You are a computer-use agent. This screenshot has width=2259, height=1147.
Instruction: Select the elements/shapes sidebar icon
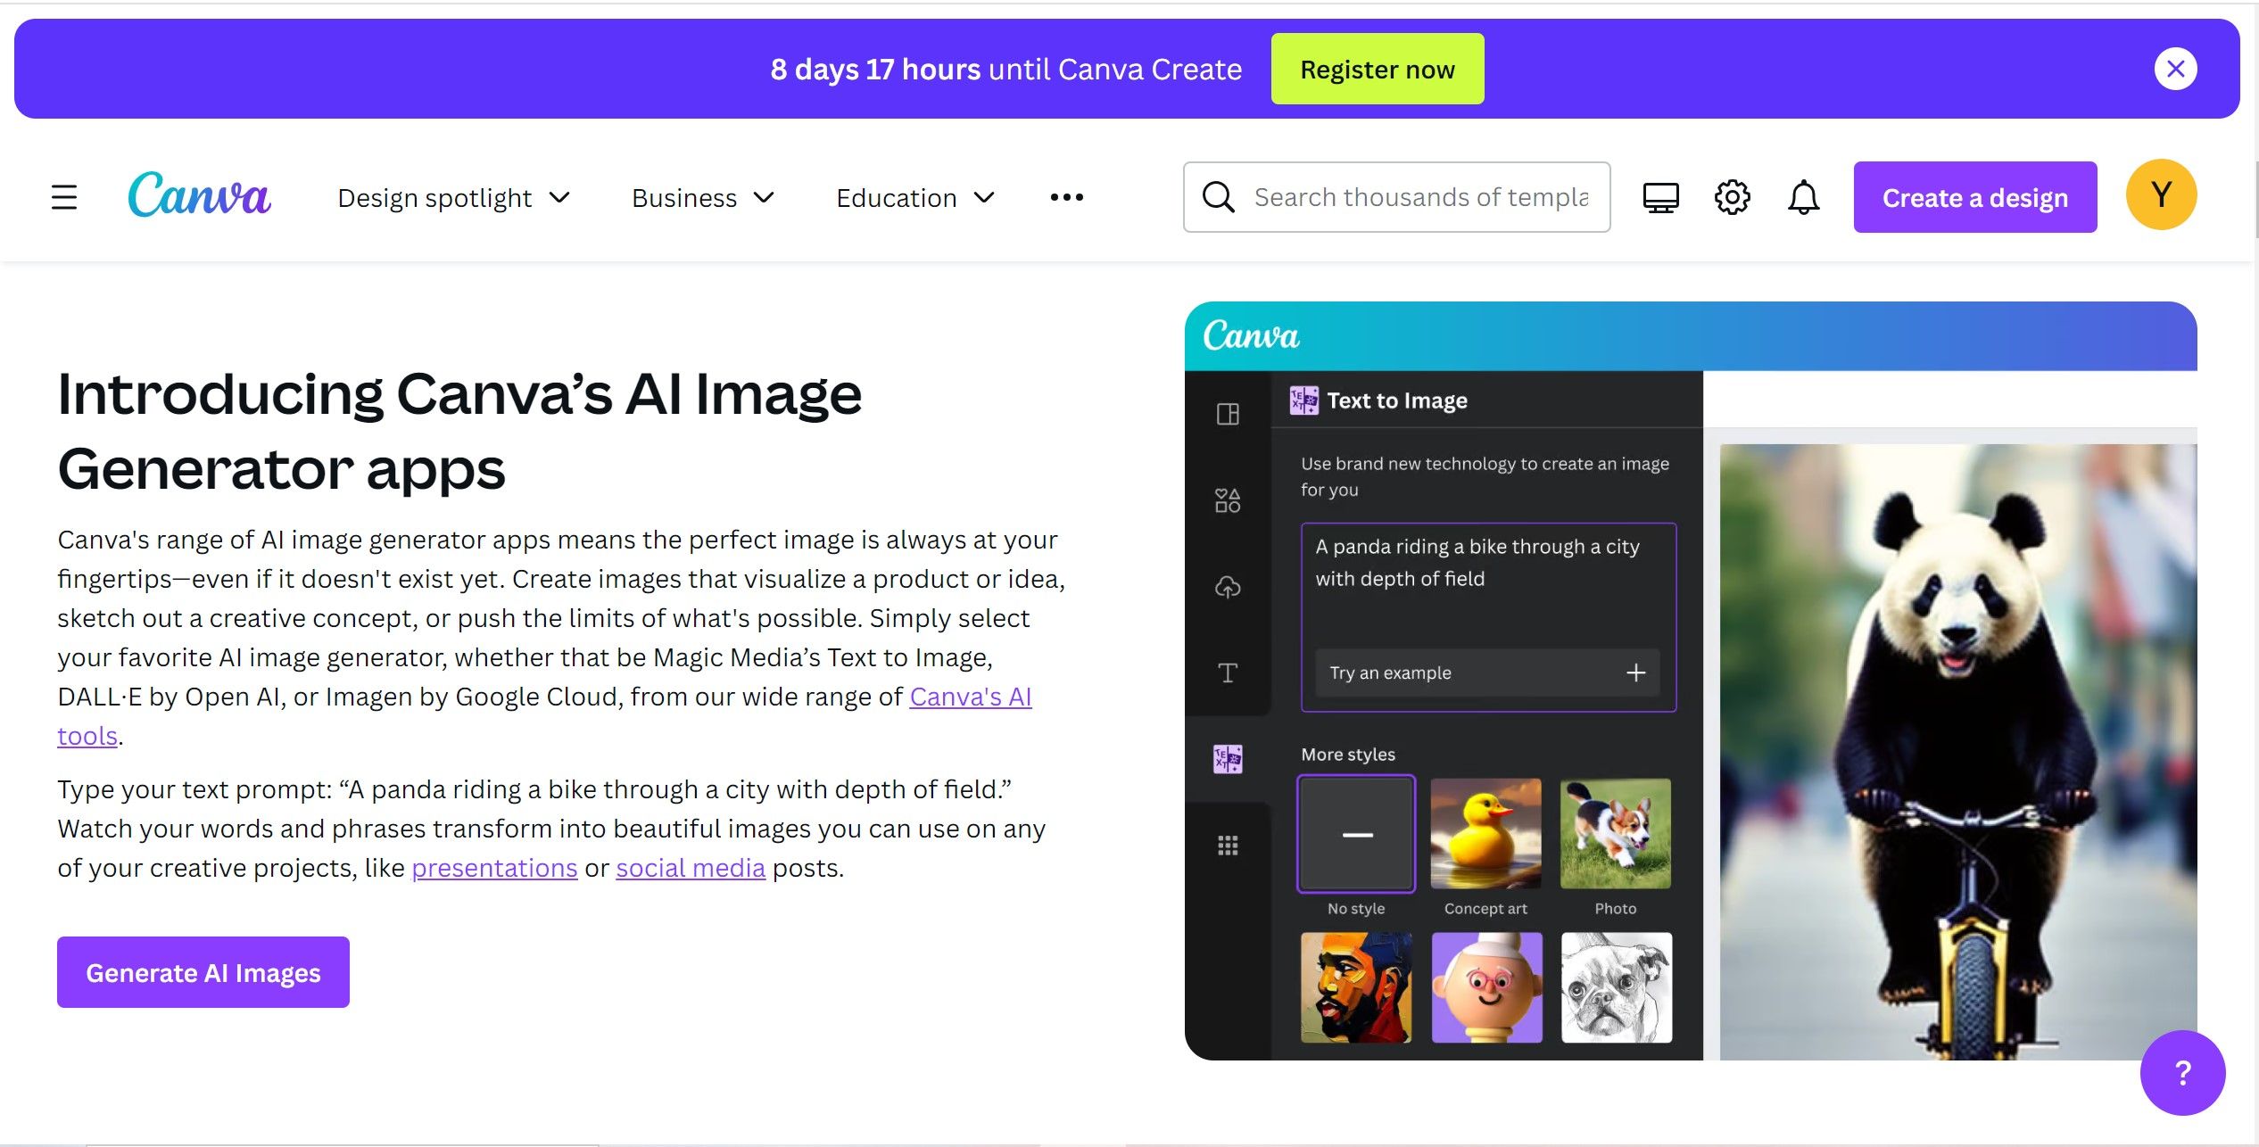(x=1229, y=498)
